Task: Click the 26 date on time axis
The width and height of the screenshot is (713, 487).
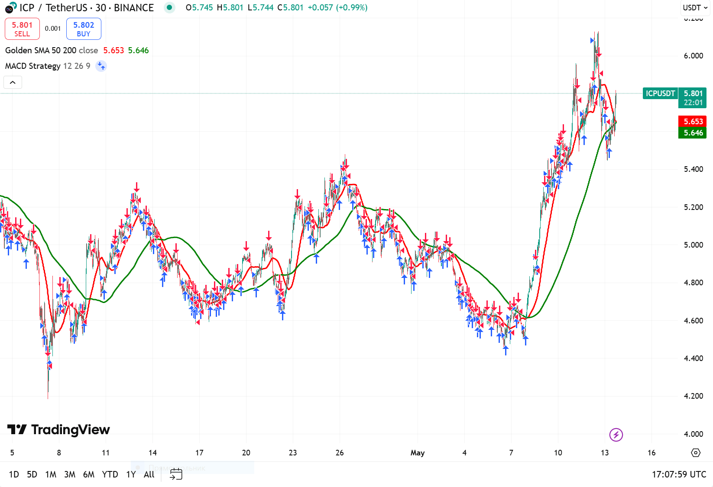Action: [x=340, y=453]
